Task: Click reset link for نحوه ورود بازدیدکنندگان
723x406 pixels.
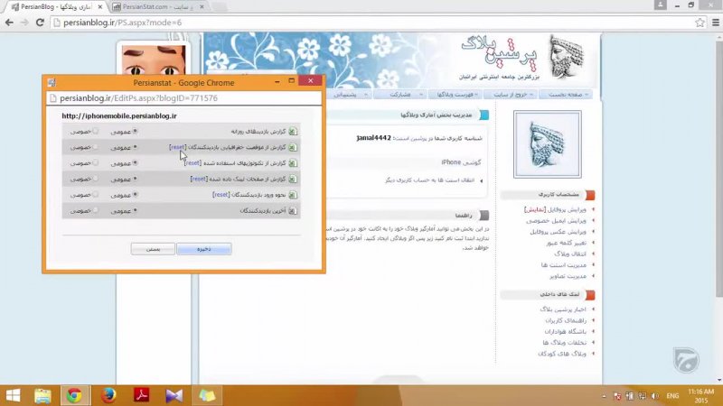Action: click(221, 195)
